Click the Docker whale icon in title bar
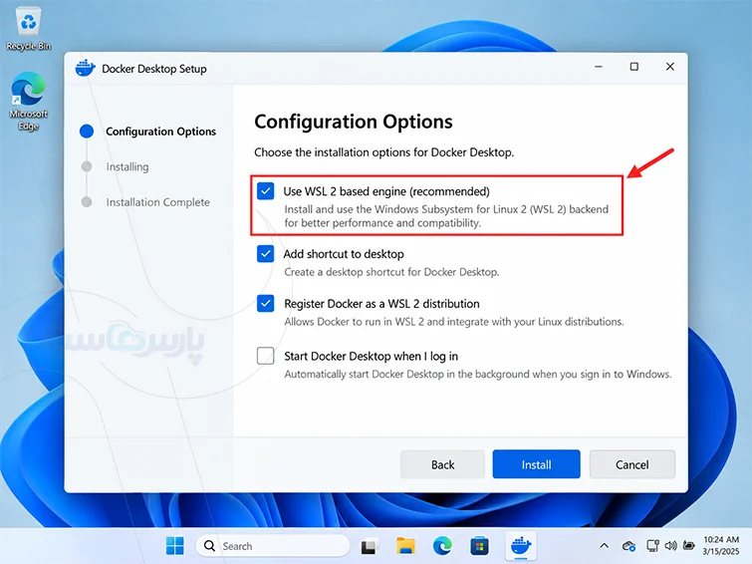Image resolution: width=752 pixels, height=564 pixels. [85, 68]
